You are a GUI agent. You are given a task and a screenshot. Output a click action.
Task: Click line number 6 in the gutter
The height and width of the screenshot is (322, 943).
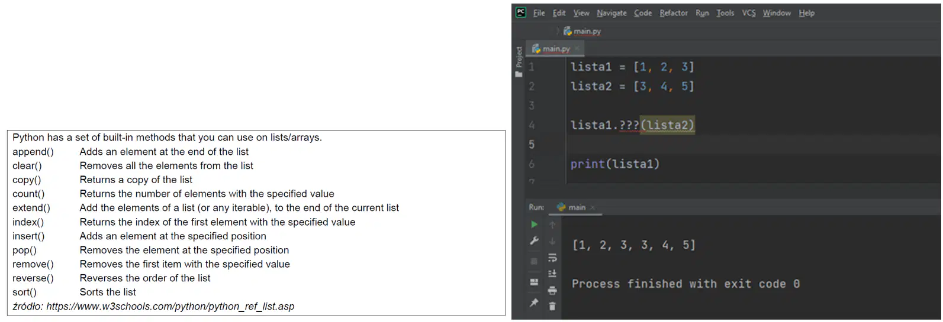(532, 164)
